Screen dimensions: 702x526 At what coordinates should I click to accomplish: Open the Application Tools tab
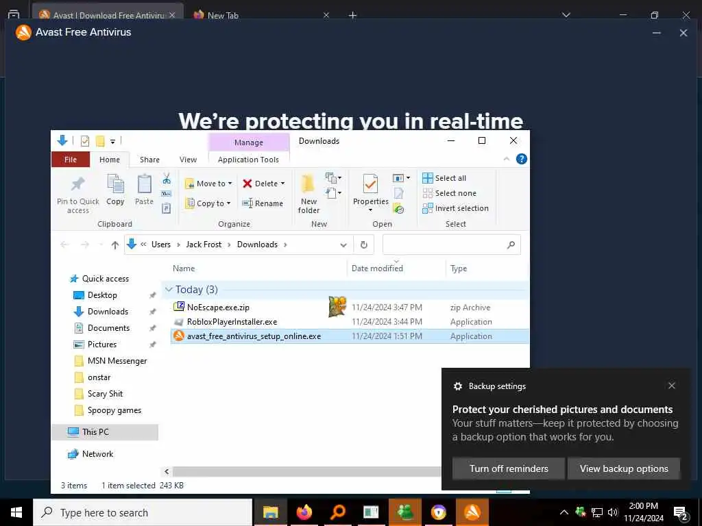[248, 160]
